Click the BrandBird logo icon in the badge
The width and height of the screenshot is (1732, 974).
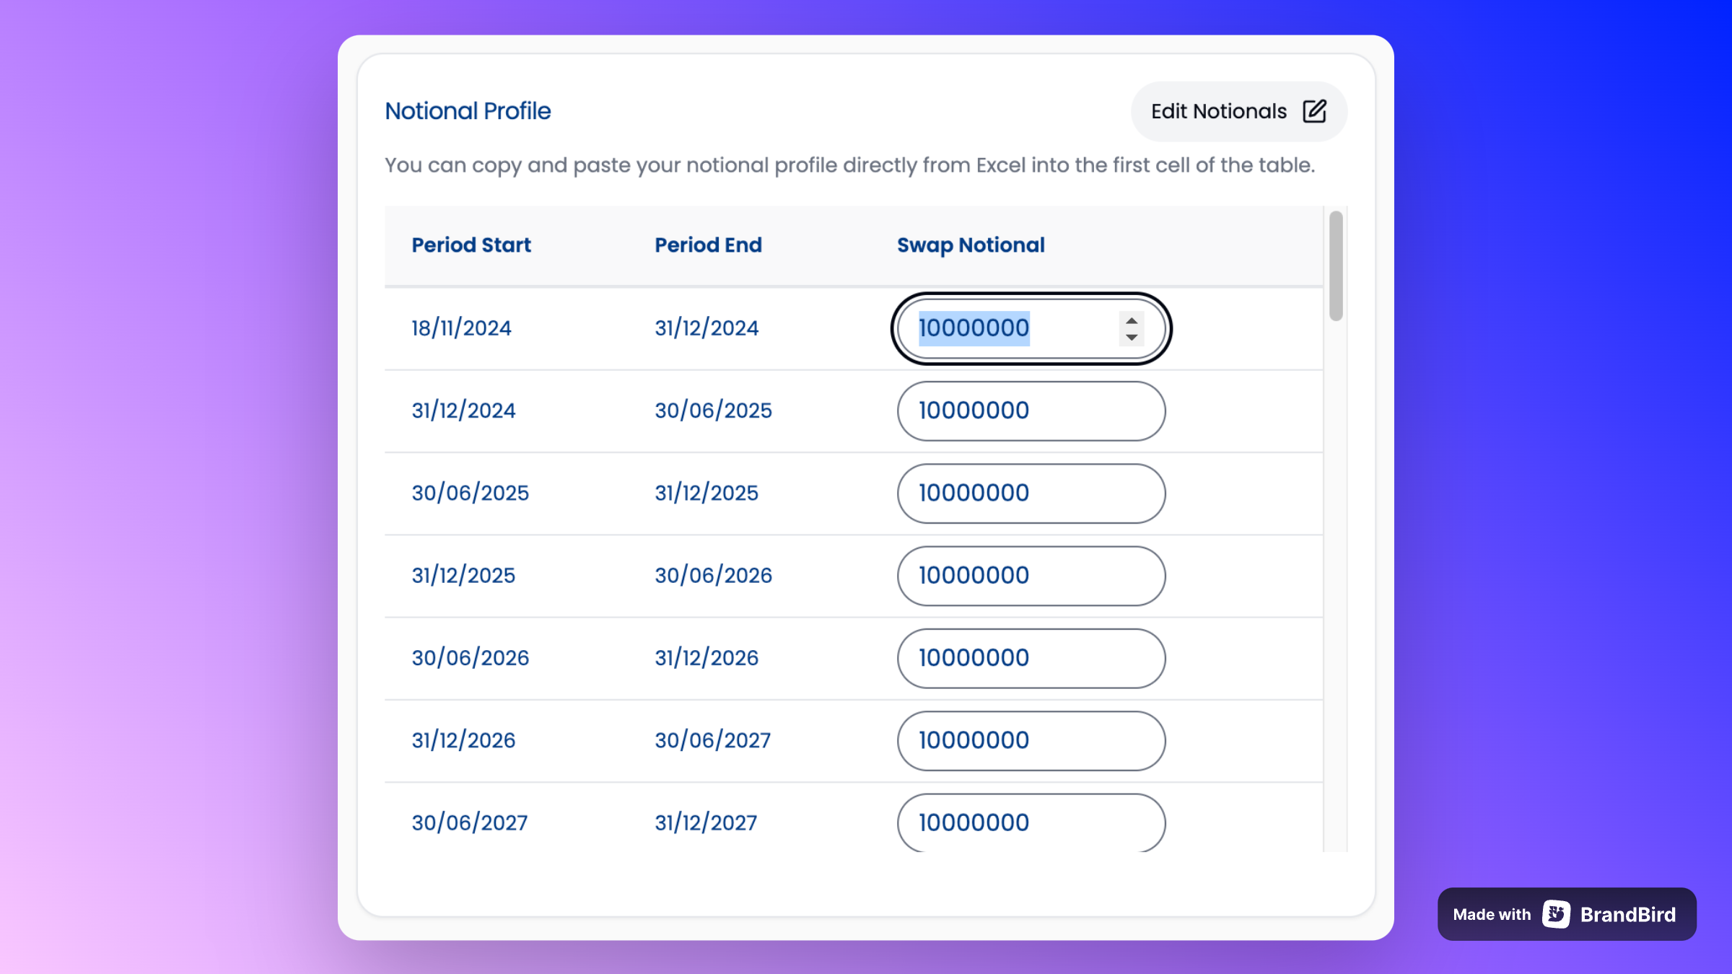click(x=1556, y=914)
